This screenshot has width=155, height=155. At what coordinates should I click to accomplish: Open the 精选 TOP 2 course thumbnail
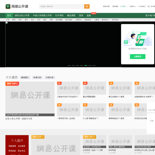click(94, 142)
